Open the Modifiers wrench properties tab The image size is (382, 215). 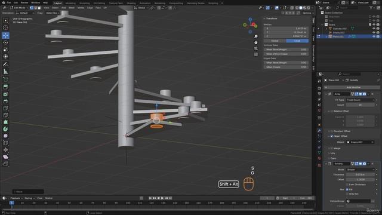319,130
